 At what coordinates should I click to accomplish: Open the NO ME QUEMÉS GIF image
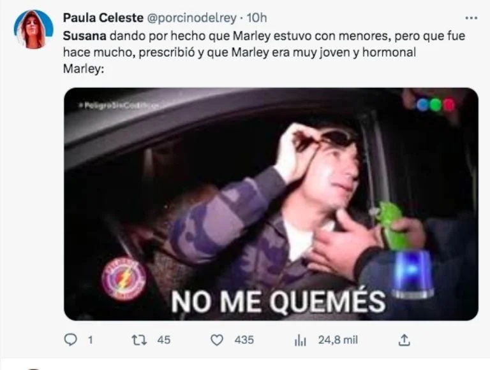coord(271,204)
